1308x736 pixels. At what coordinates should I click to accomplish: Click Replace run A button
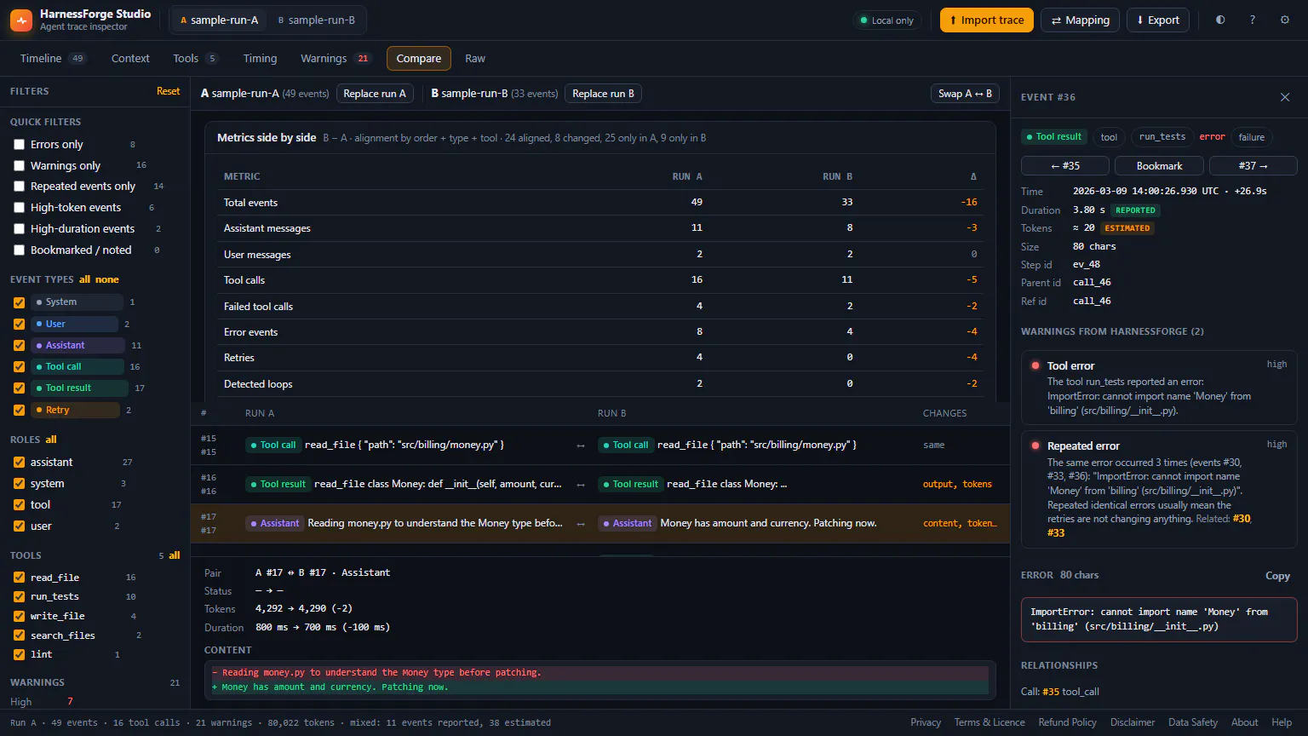coord(375,94)
